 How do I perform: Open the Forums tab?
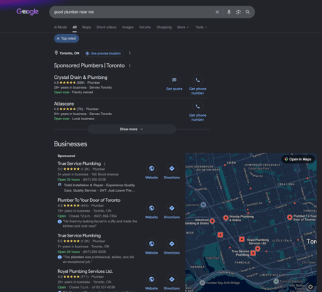[145, 27]
